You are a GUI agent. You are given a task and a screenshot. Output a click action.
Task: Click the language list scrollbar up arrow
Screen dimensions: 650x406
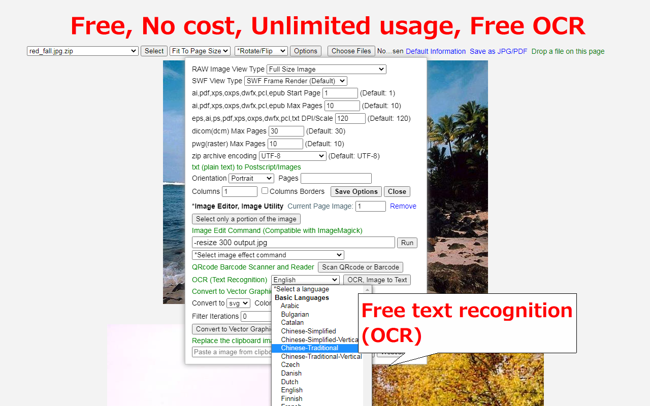(x=367, y=289)
